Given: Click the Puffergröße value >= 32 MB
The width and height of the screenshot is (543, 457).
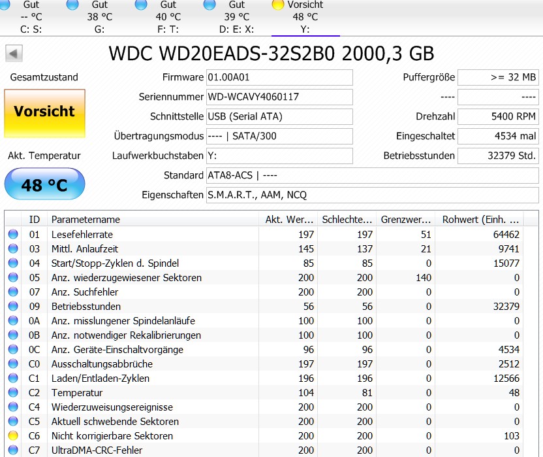Looking at the screenshot, I should (498, 77).
